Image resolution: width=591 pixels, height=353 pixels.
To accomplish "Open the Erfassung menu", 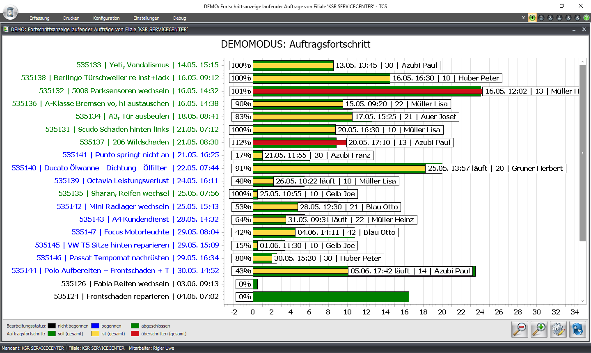I will point(39,18).
